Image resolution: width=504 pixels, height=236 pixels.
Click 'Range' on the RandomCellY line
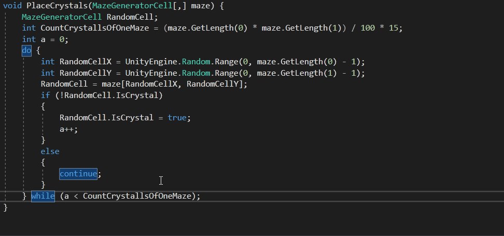coord(227,73)
